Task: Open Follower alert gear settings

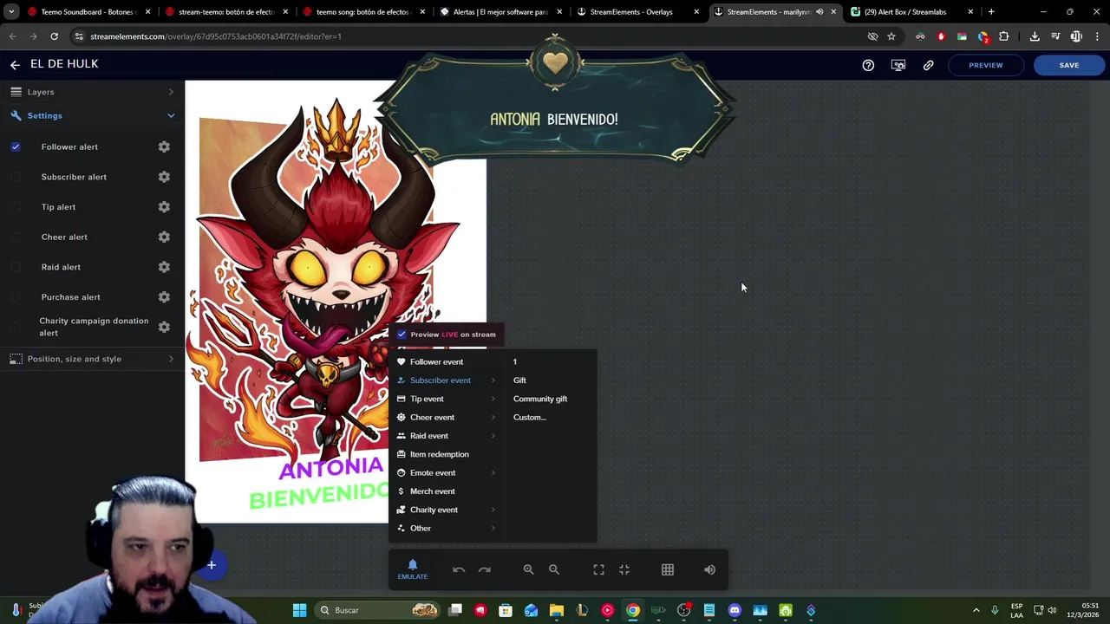Action: point(164,146)
